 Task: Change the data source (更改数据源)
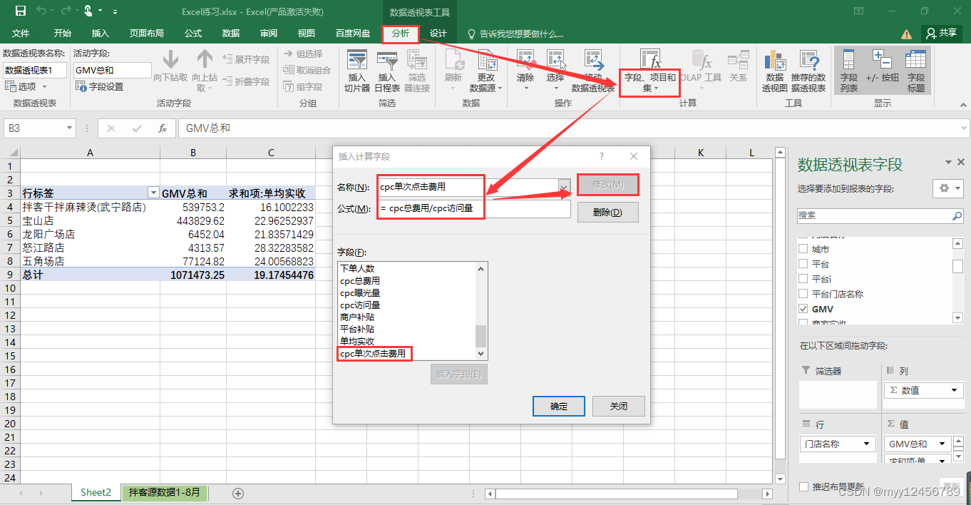pyautogui.click(x=486, y=71)
